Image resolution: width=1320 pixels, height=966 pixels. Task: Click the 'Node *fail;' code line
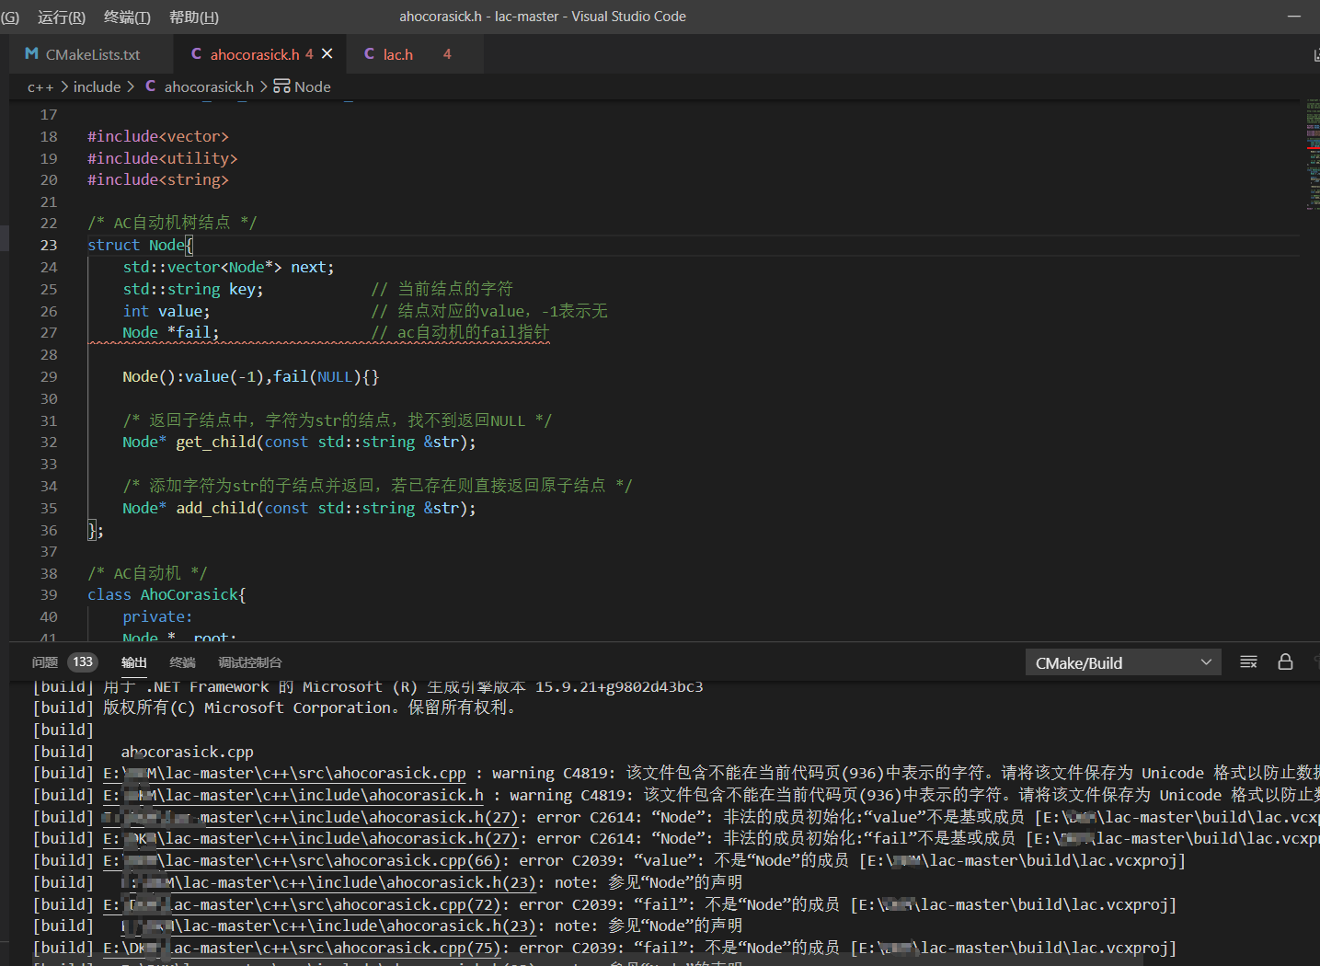click(171, 332)
